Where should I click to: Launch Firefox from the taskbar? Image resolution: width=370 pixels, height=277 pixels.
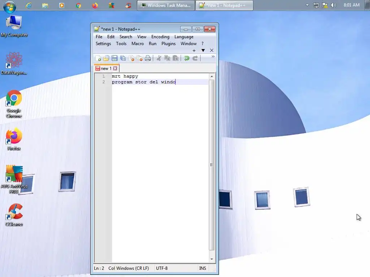pos(95,5)
